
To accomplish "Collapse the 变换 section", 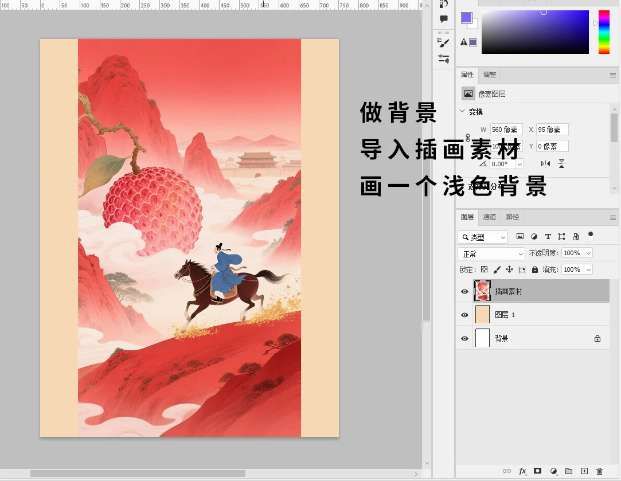I will pos(462,111).
